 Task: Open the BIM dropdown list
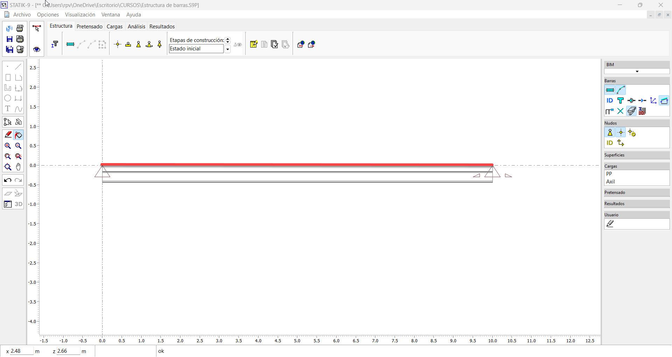637,71
